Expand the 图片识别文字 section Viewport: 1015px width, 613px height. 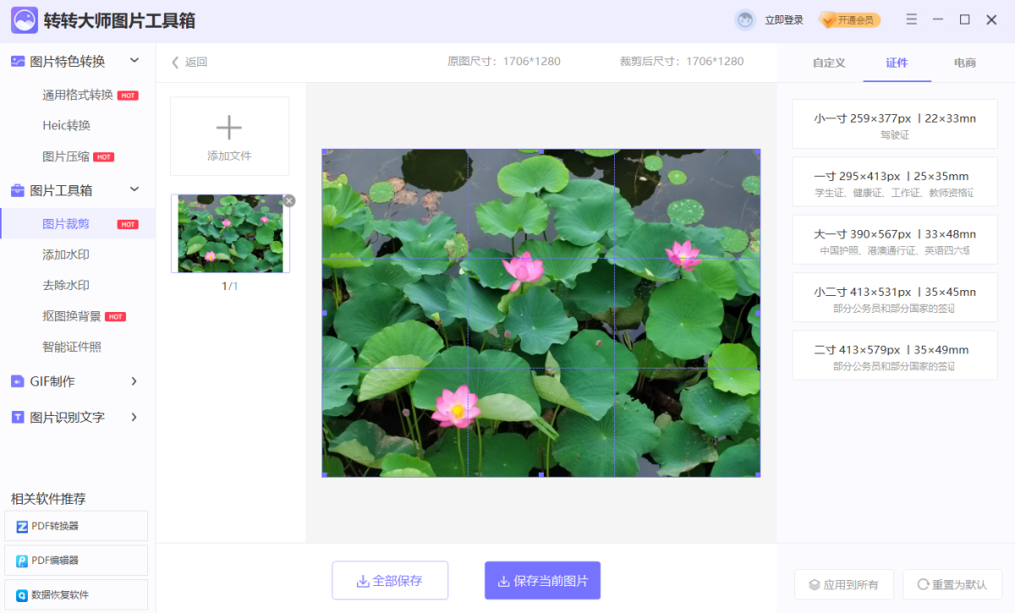[134, 417]
